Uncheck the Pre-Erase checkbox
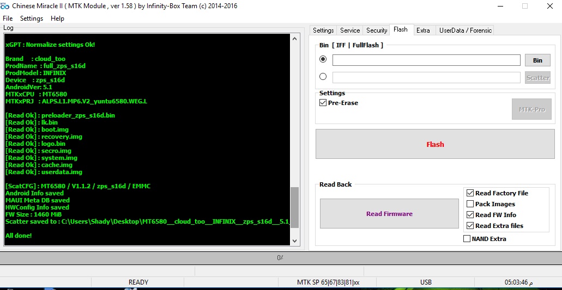Viewport: 562px width, 290px height. 323,103
